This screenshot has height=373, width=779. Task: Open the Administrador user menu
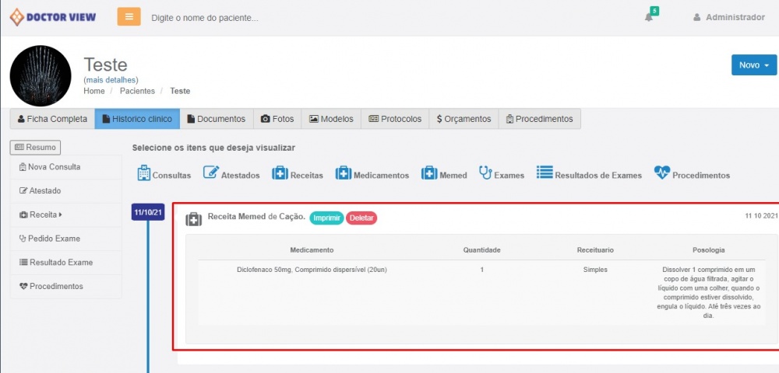pos(729,17)
